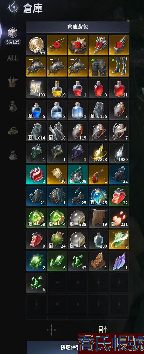Viewport: 144px width, 354px height.
Task: Open the ALL items filter tab
Action: click(12, 58)
